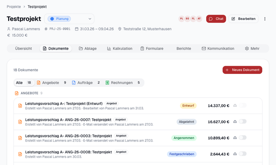This screenshot has width=276, height=165.
Task: Toggle switch in the ANG-26-0003 row
Action: (x=242, y=138)
